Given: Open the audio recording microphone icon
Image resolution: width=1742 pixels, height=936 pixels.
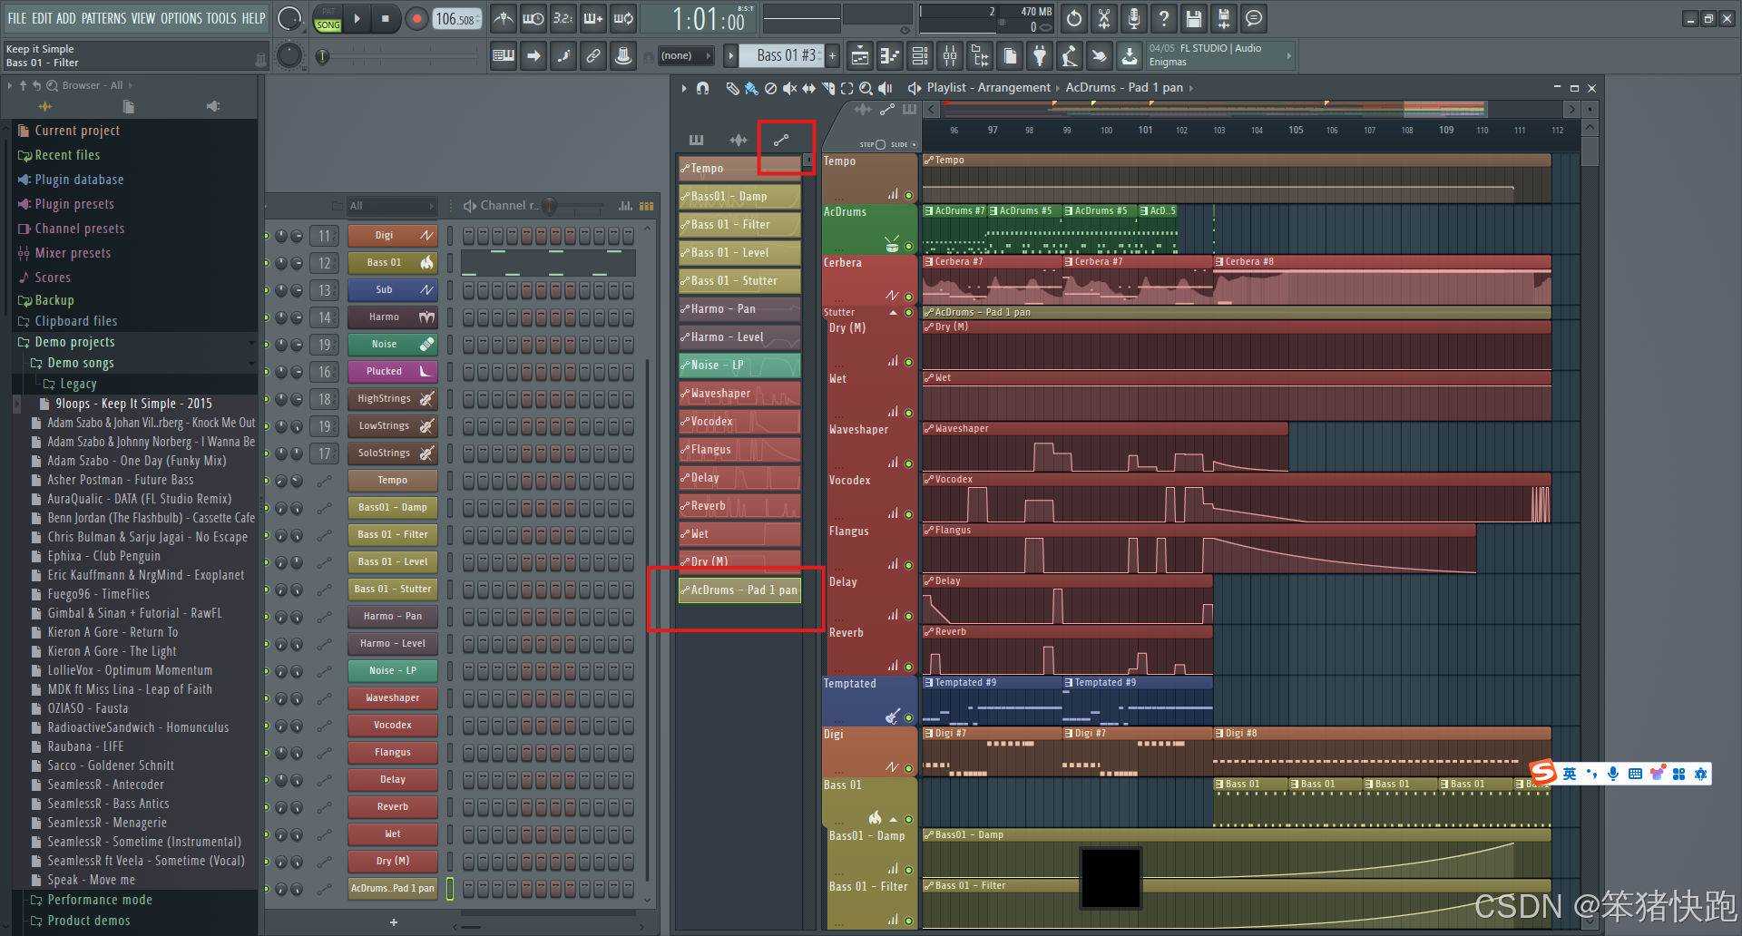Looking at the screenshot, I should (1133, 18).
